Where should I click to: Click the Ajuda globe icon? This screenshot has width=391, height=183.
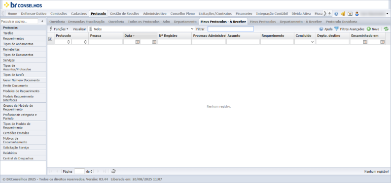(321, 29)
